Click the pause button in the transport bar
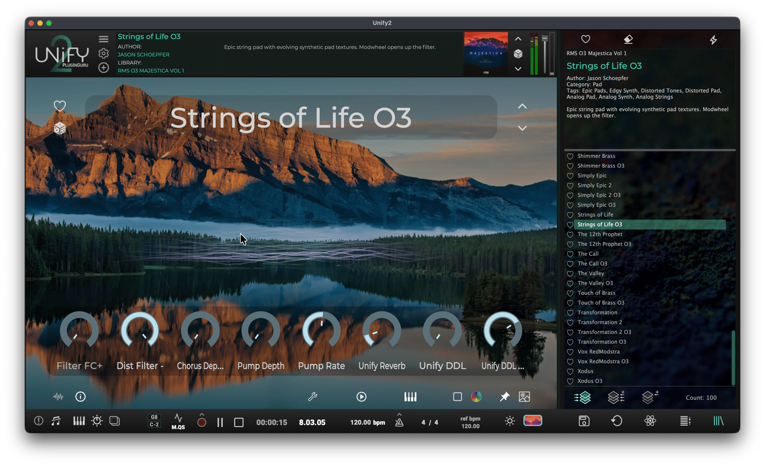Image resolution: width=765 pixels, height=466 pixels. [220, 423]
